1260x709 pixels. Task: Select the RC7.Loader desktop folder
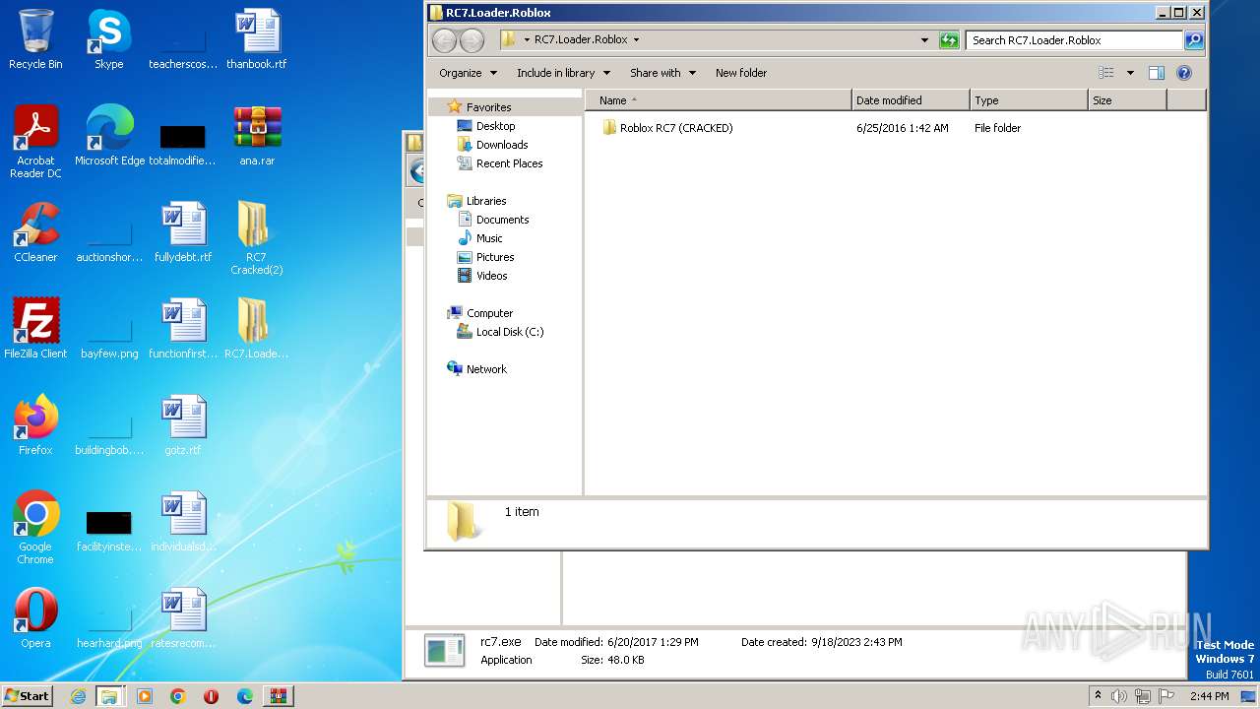click(257, 329)
